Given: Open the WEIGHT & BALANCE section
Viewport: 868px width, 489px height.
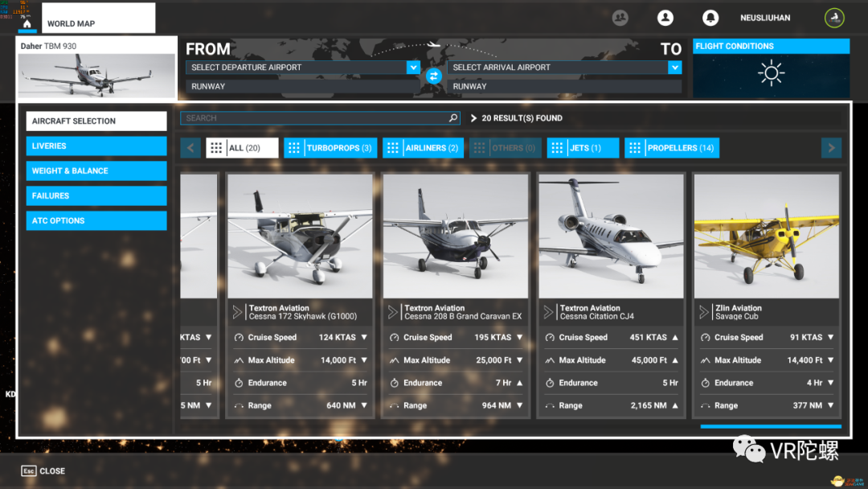Looking at the screenshot, I should [96, 171].
